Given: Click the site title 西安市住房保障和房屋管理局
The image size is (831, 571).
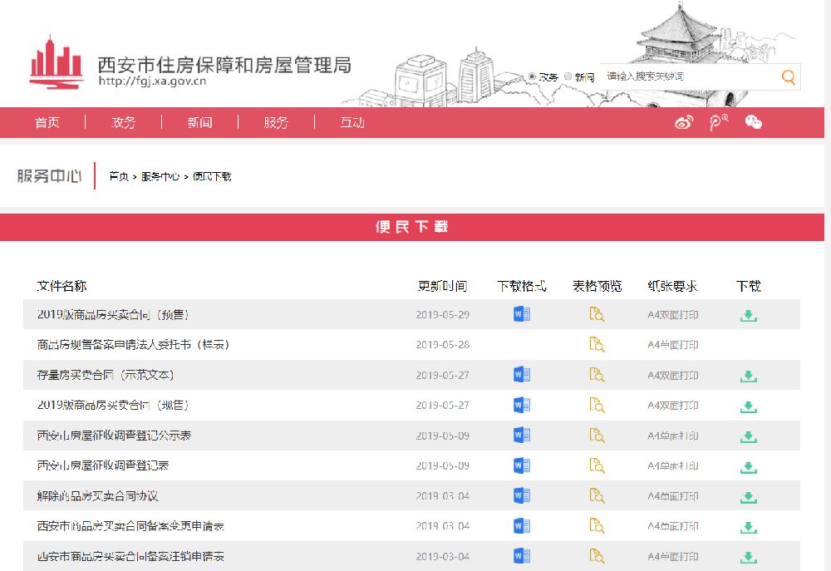Looking at the screenshot, I should 224,65.
